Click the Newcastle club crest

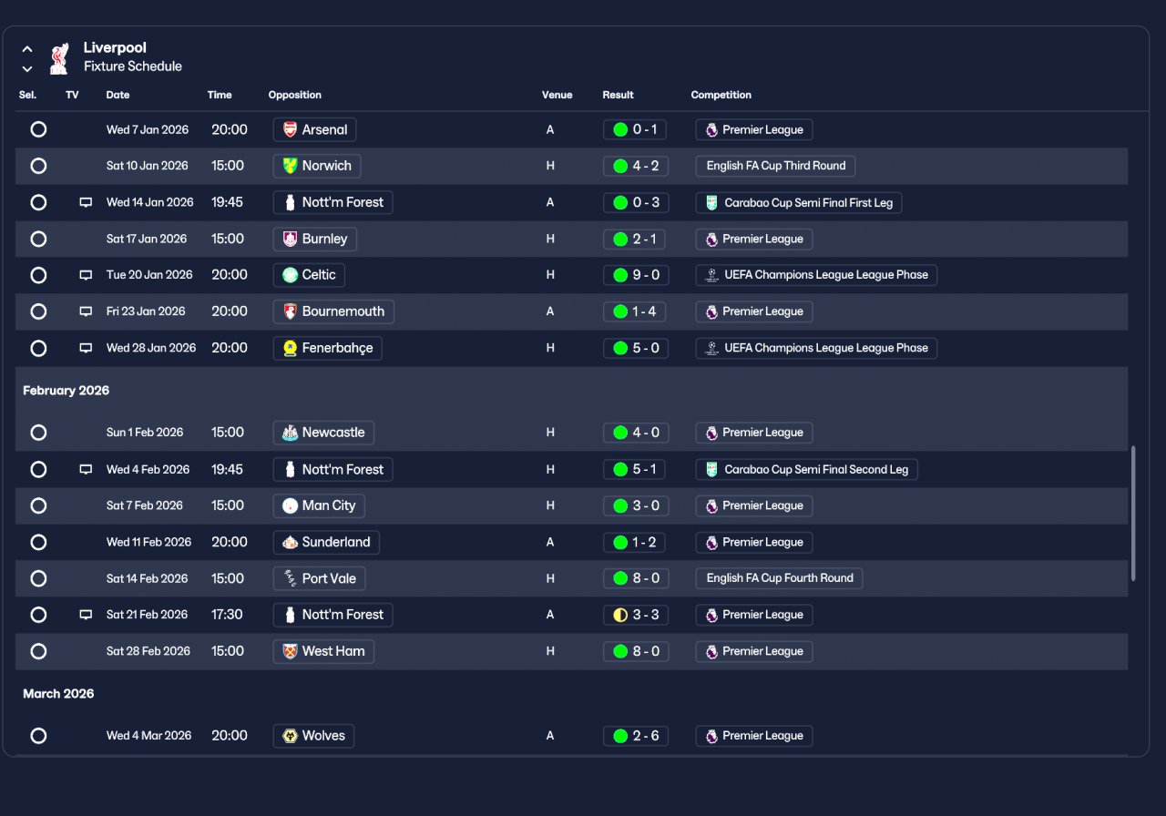290,433
